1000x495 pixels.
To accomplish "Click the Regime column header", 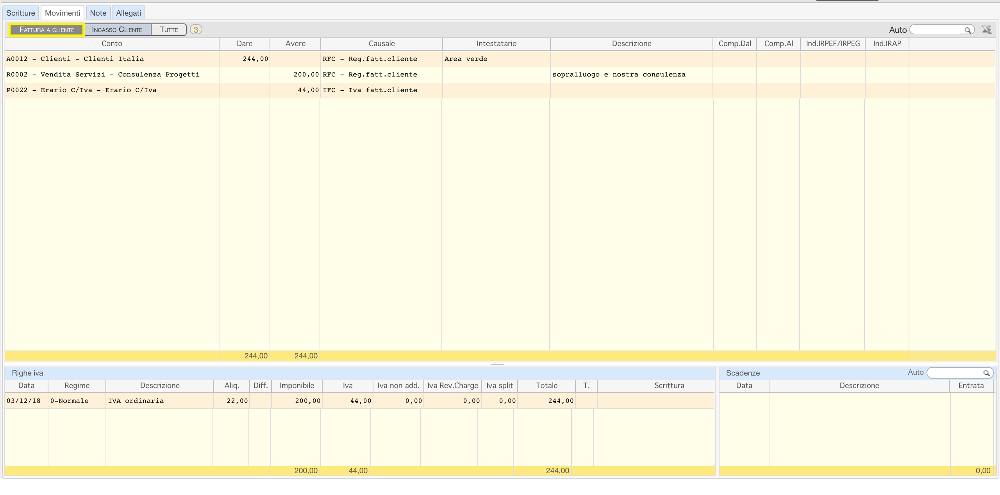I will 77,386.
